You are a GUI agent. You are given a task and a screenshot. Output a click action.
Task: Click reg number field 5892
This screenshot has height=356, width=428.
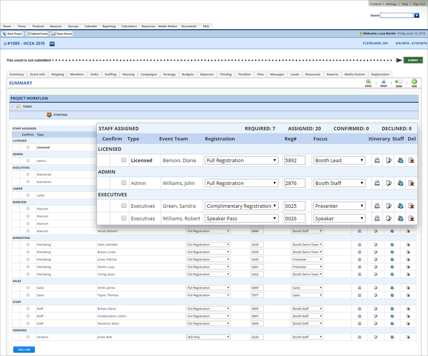295,160
